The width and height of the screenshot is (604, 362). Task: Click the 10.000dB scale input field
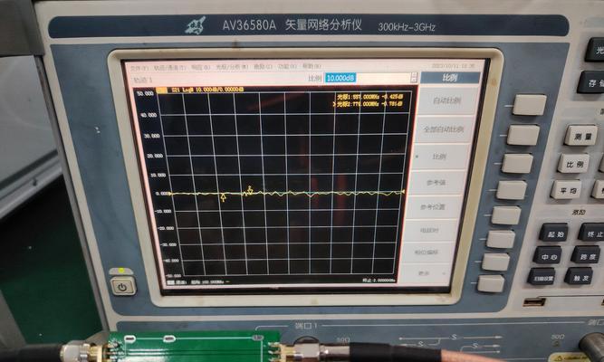click(x=368, y=78)
